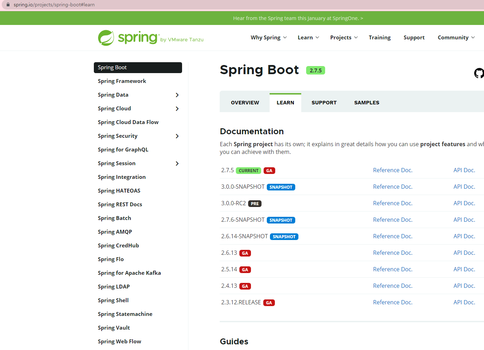This screenshot has height=350, width=484.
Task: Open Spring Statemachine project
Action: coord(125,314)
